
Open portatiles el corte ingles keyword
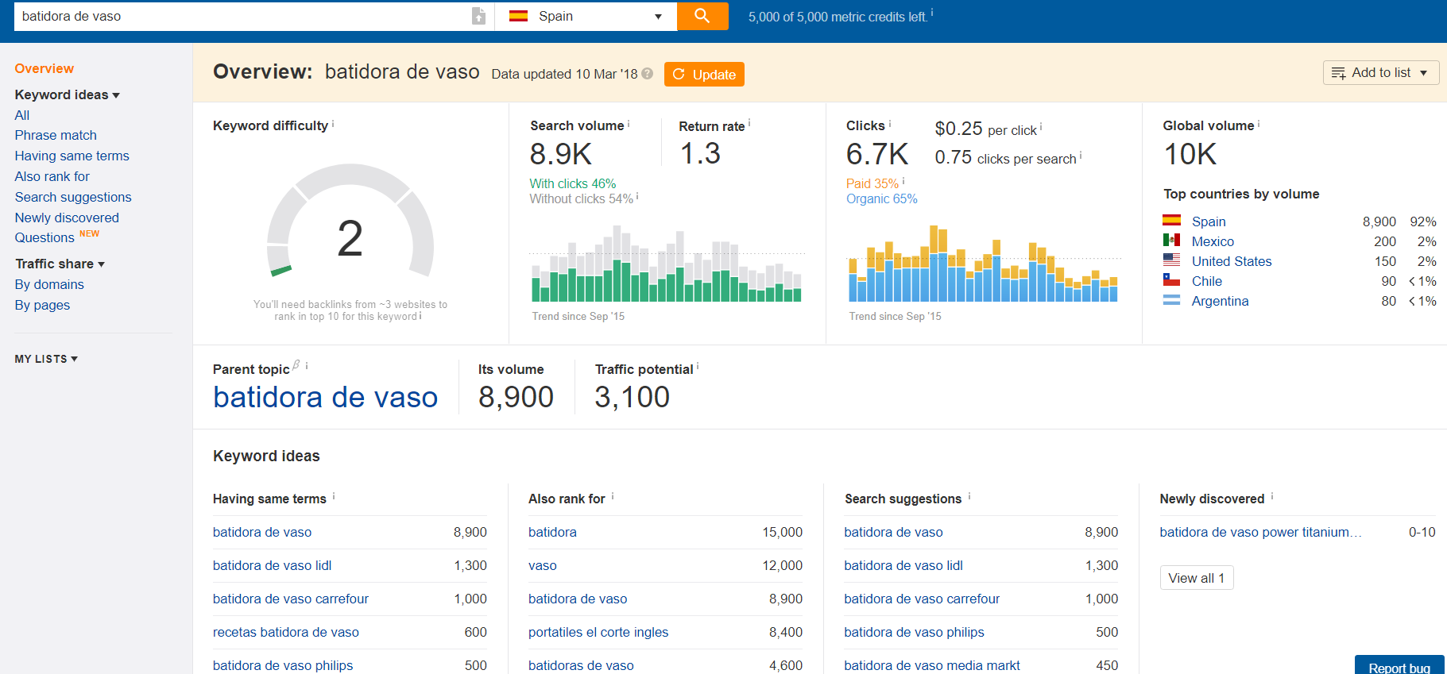[x=598, y=632]
